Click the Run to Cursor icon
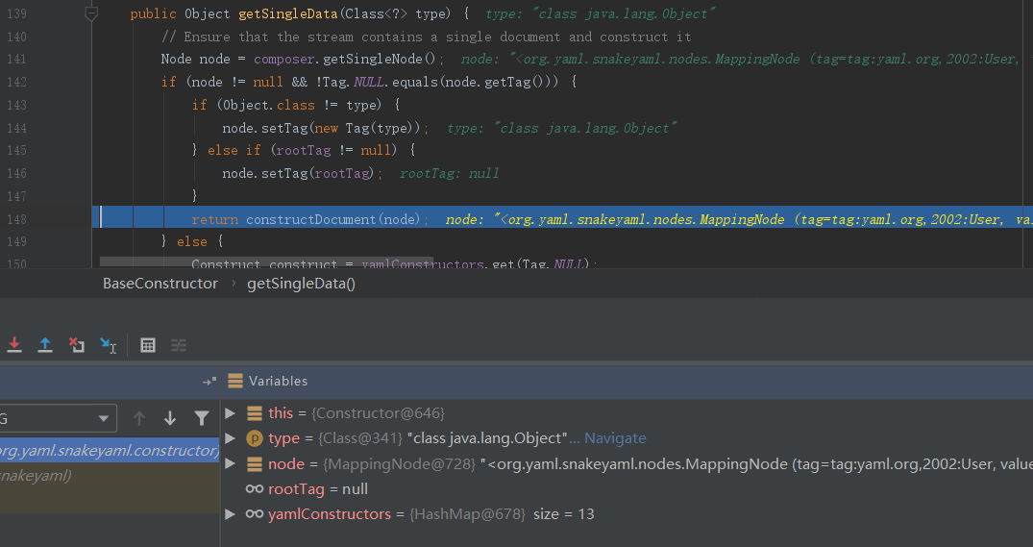Viewport: 1033px width, 547px height. pyautogui.click(x=108, y=345)
